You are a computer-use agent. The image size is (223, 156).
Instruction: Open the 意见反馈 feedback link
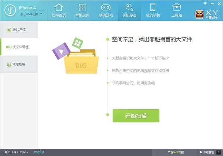39,152
